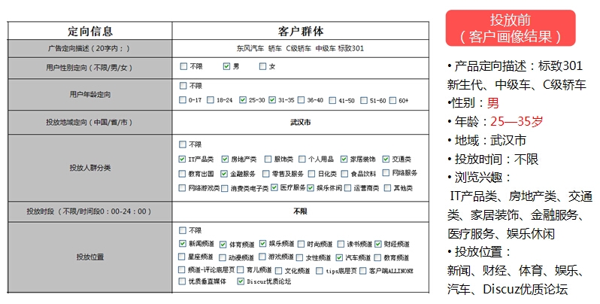Image resolution: width=600 pixels, height=304 pixels.
Task: Enable the 时尚频道 channel checkbox
Action: point(300,244)
